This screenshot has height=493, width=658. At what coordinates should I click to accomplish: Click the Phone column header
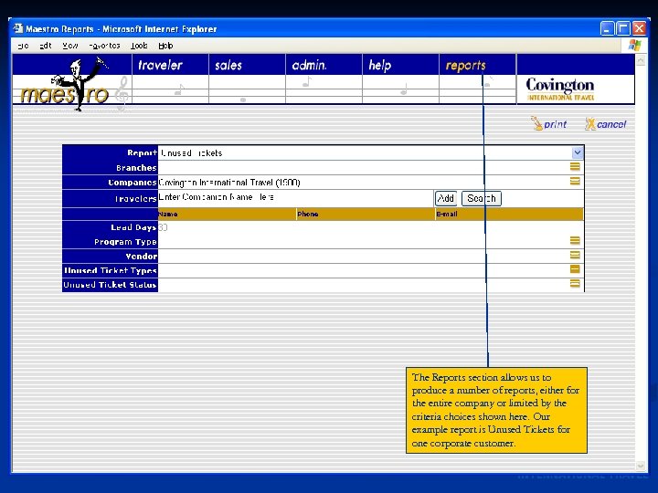366,214
